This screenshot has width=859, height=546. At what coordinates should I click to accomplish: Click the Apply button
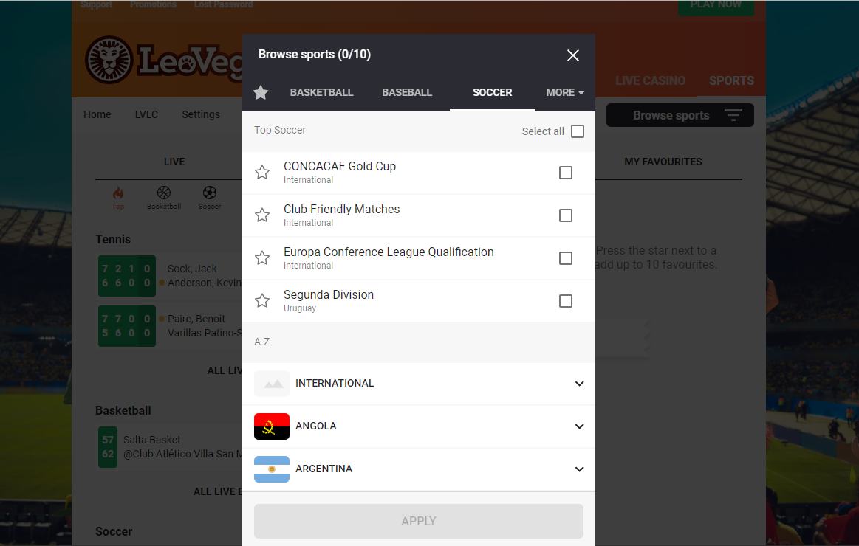point(419,521)
